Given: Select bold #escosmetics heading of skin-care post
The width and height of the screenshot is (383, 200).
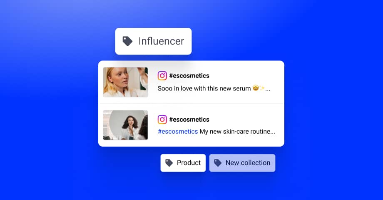Looking at the screenshot, I should click(x=189, y=120).
